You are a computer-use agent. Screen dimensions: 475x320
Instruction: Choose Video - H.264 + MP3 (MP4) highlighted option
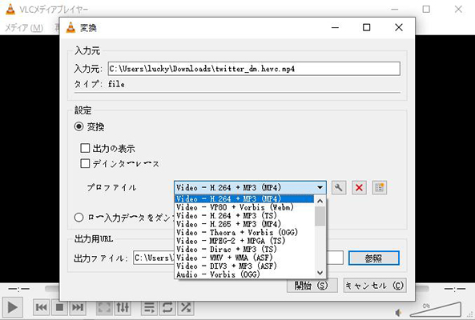pos(244,198)
